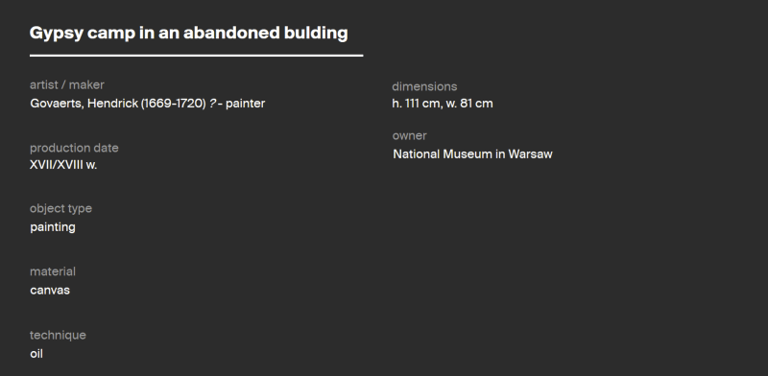Image resolution: width=768 pixels, height=376 pixels.
Task: Select dimensions h. 111 cm, w. 81 cm
Action: pyautogui.click(x=443, y=104)
